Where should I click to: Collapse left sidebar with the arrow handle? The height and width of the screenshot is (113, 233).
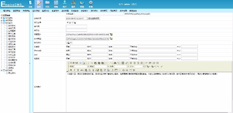coord(30,63)
